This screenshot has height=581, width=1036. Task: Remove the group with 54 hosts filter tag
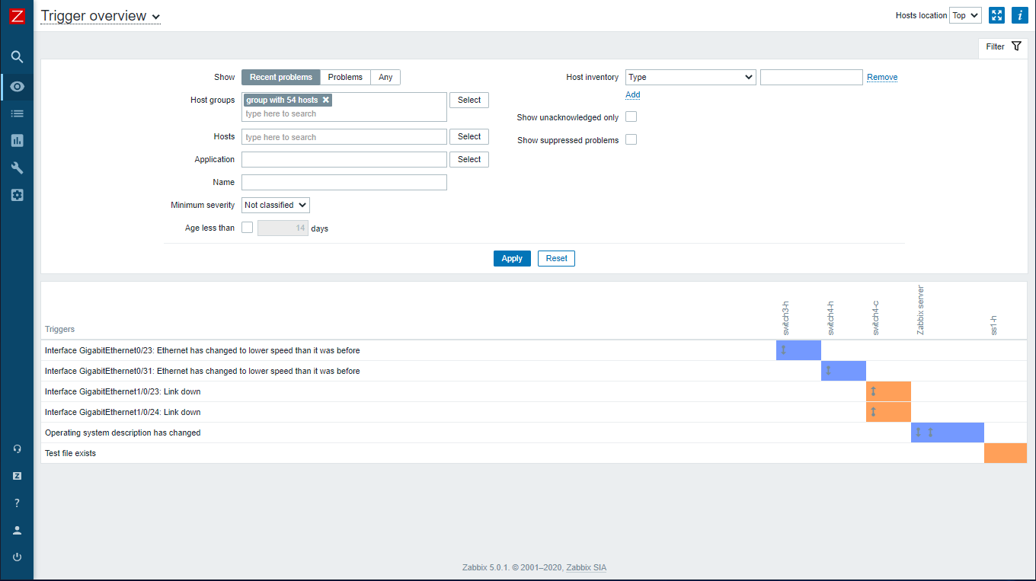point(326,99)
